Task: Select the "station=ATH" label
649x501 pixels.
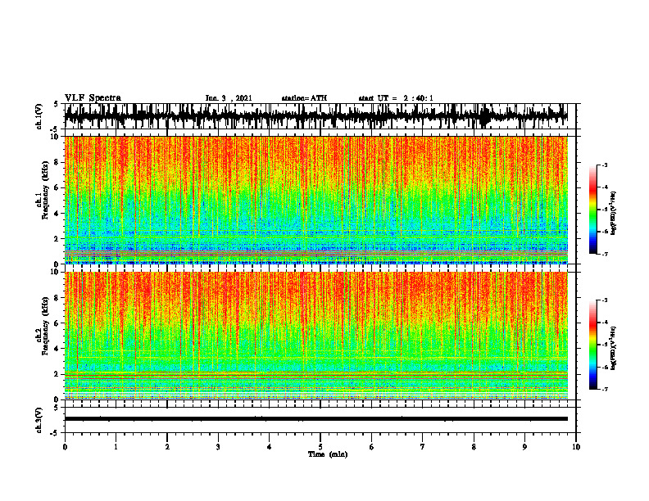Action: [x=304, y=98]
